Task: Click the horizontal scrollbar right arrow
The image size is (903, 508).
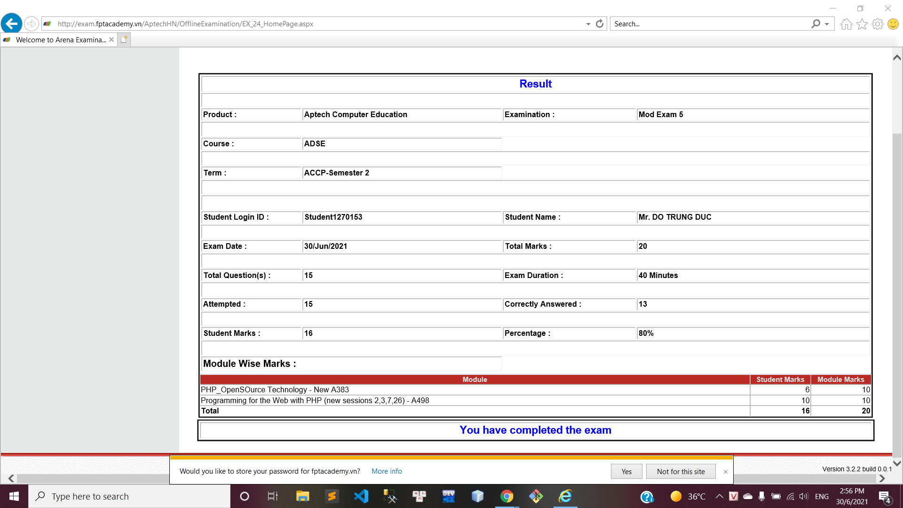Action: (x=882, y=478)
